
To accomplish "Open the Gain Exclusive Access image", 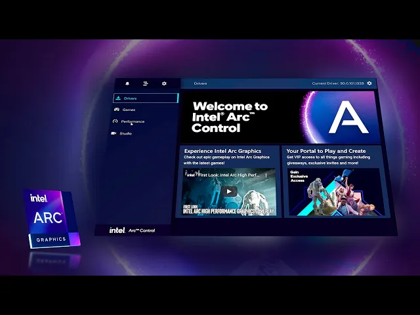I will tap(336, 192).
